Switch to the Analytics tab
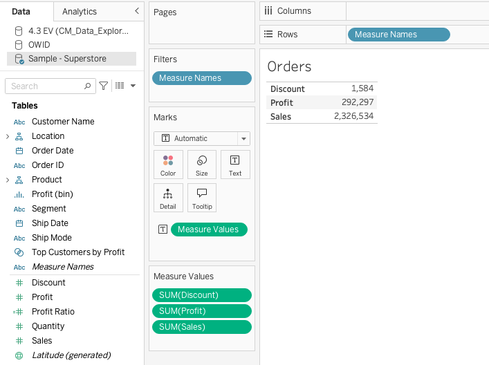Image resolution: width=489 pixels, height=365 pixels. [x=80, y=12]
